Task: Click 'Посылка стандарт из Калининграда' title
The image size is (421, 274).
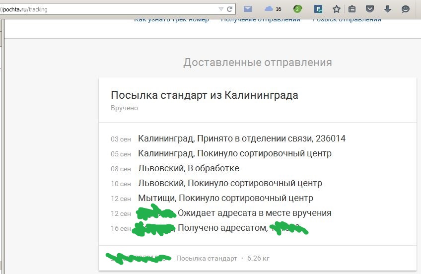Action: (x=204, y=95)
